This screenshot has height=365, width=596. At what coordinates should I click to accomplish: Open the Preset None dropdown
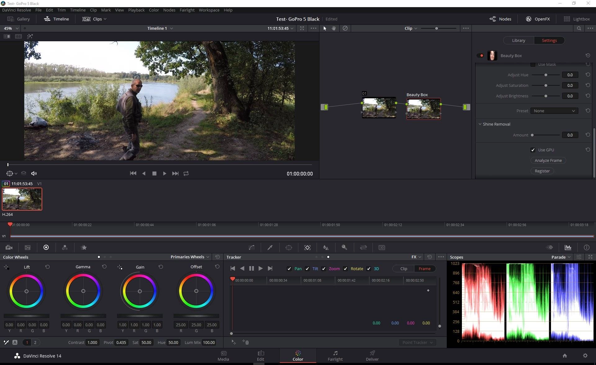point(554,111)
